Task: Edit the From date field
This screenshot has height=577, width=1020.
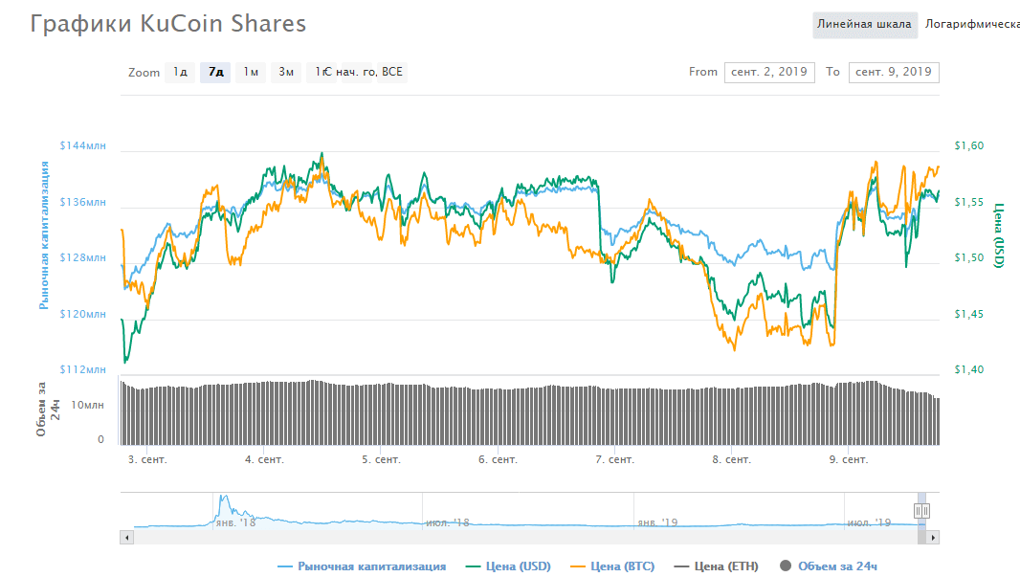Action: [769, 72]
